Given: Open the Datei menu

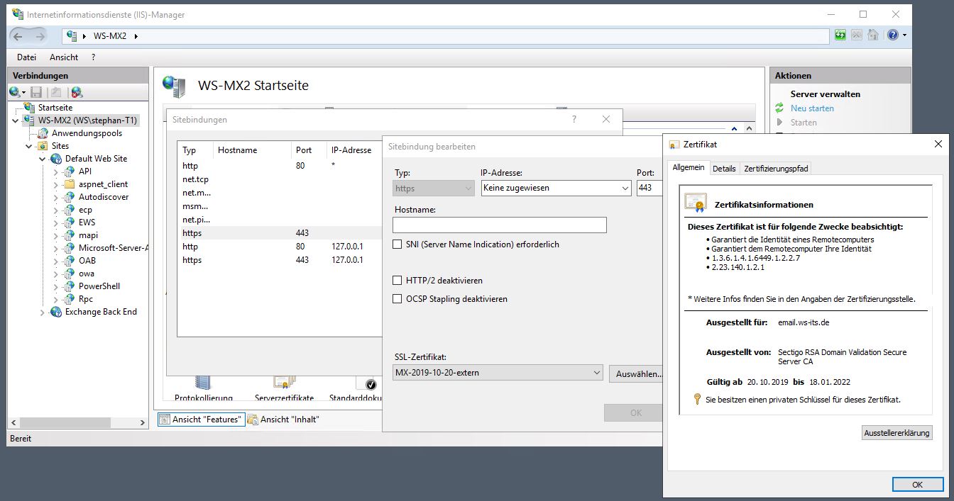Looking at the screenshot, I should [26, 57].
